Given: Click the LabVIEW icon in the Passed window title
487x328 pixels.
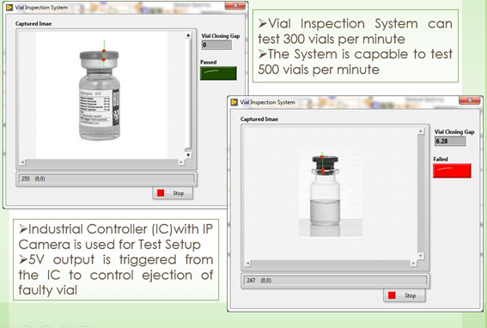Looking at the screenshot, I should click(9, 7).
